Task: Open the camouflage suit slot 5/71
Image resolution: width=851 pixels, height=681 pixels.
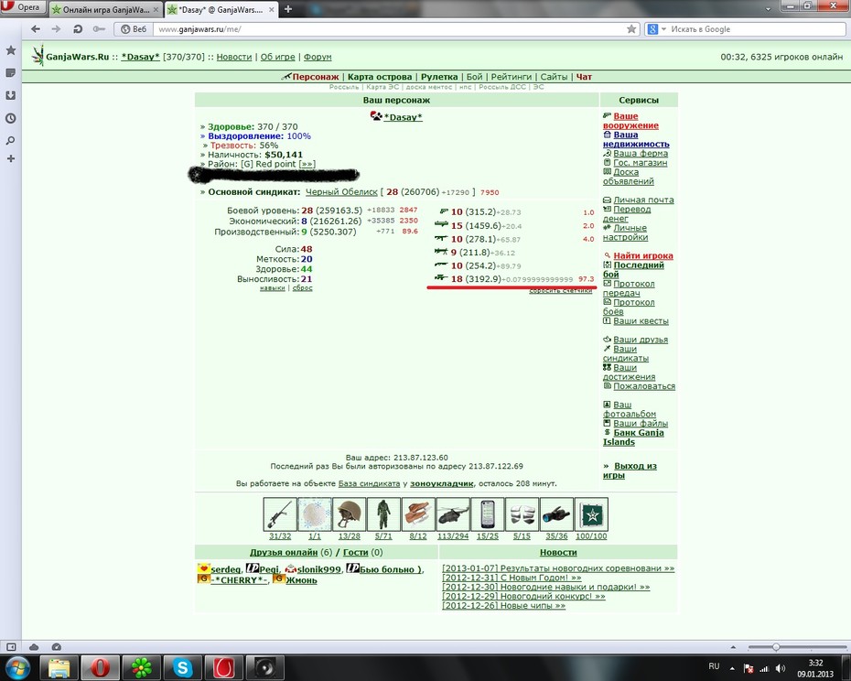Action: (x=383, y=514)
